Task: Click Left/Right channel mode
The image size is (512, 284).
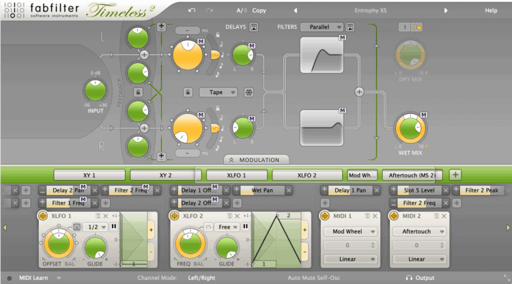Action: (201, 278)
